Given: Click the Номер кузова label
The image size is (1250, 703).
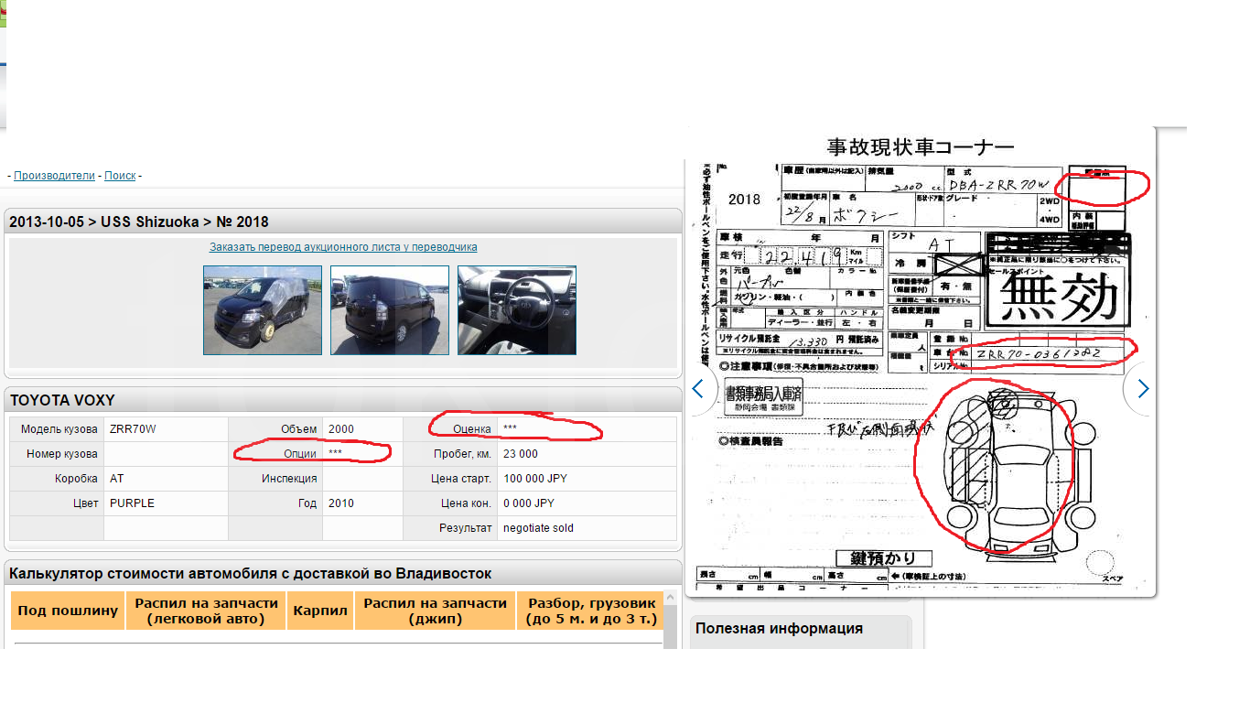Looking at the screenshot, I should point(63,454).
